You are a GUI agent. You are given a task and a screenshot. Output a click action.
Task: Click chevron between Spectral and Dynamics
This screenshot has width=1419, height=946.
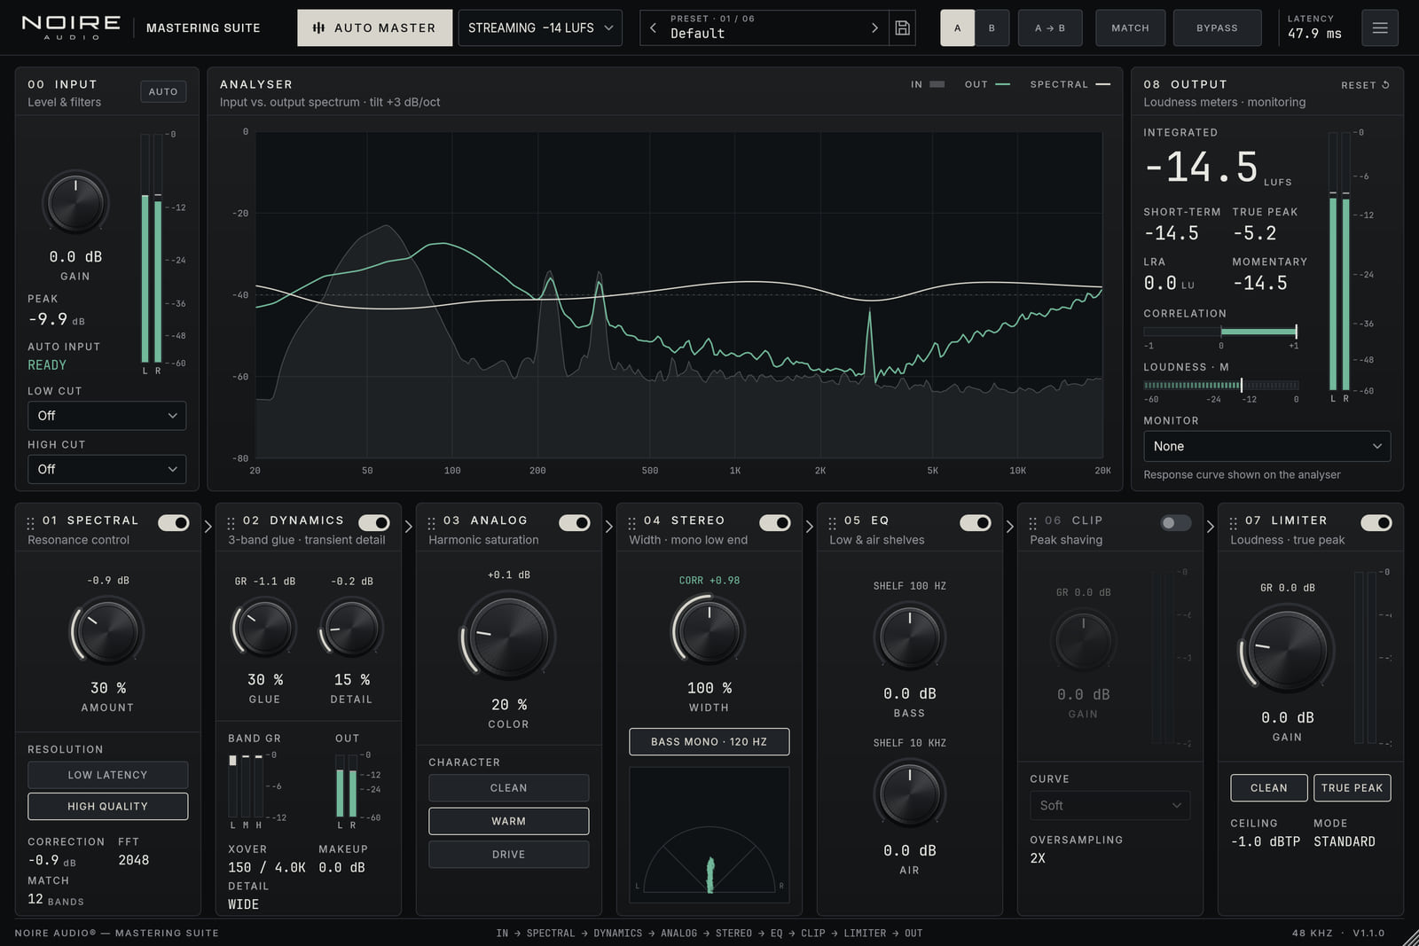208,527
